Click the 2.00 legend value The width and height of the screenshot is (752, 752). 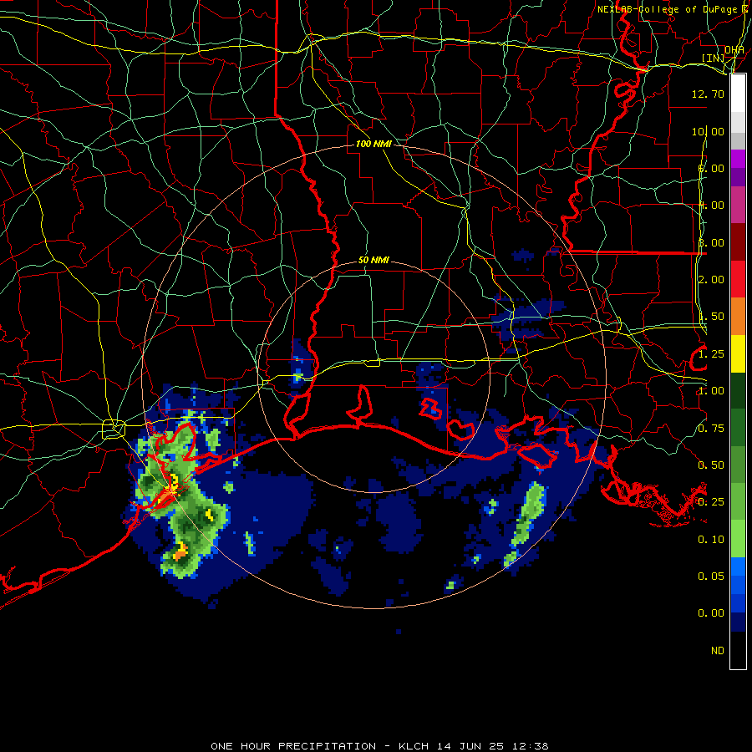pos(711,280)
